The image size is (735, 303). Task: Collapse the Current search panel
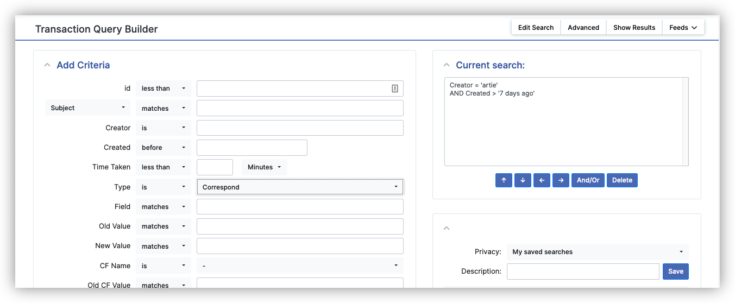[447, 65]
